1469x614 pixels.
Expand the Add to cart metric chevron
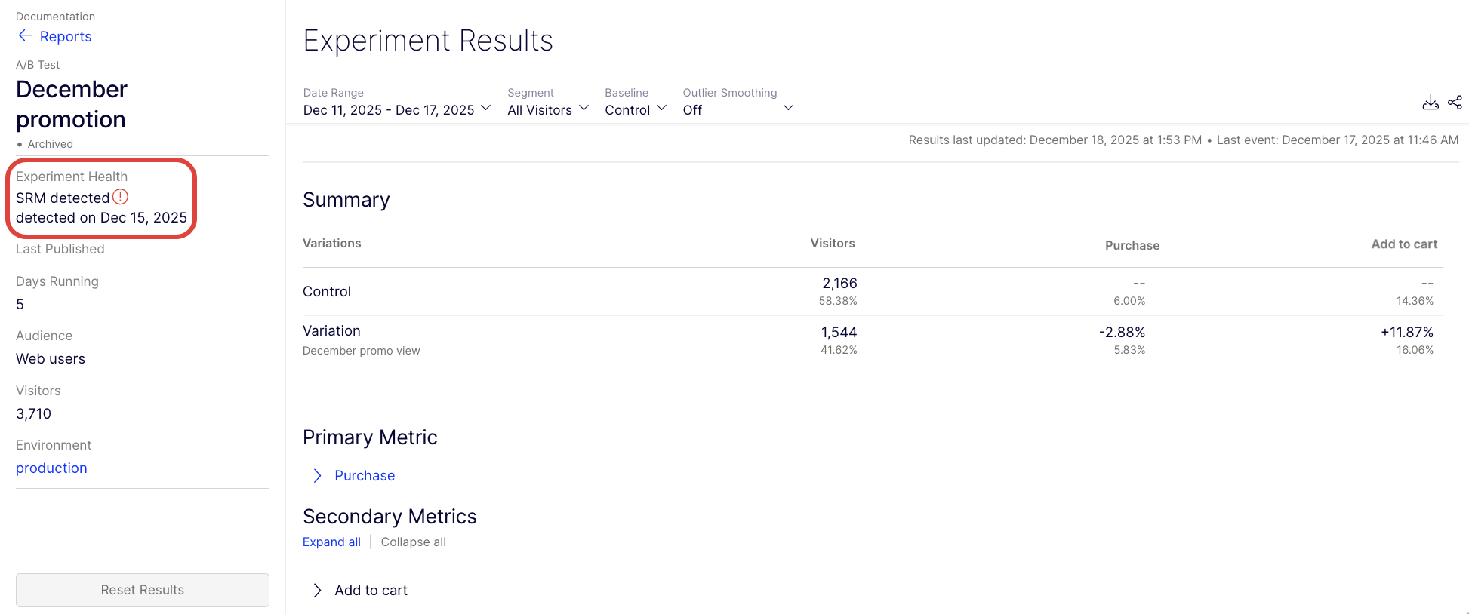(x=318, y=591)
